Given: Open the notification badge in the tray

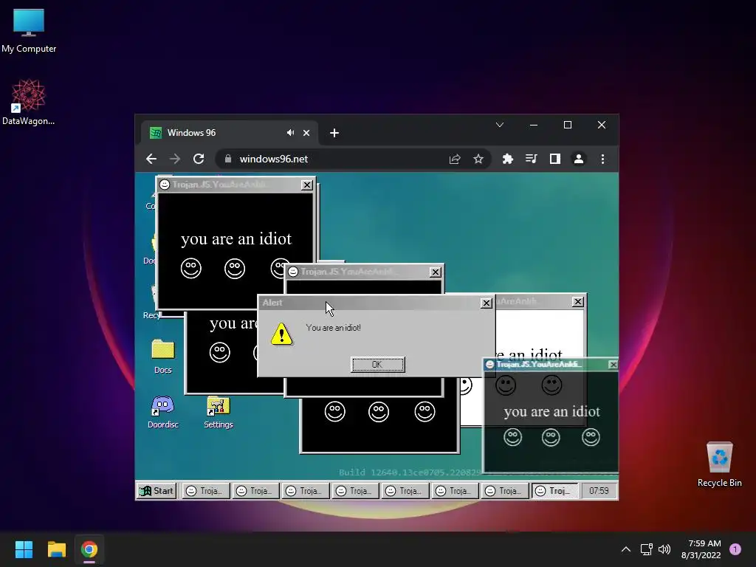Looking at the screenshot, I should point(735,549).
